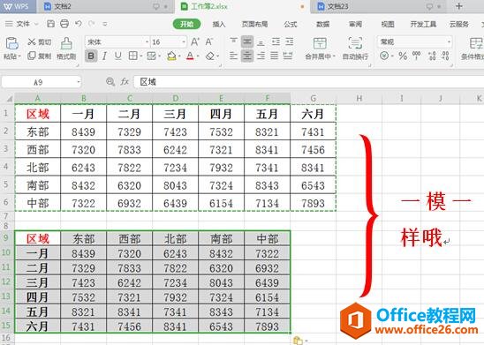Toggle Underline formatting
The image size is (484, 345).
(x=118, y=56)
